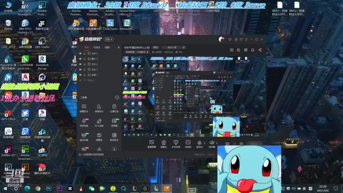The height and width of the screenshot is (193, 343).
Task: Select the 文本2 layer row
Action: [99, 64]
